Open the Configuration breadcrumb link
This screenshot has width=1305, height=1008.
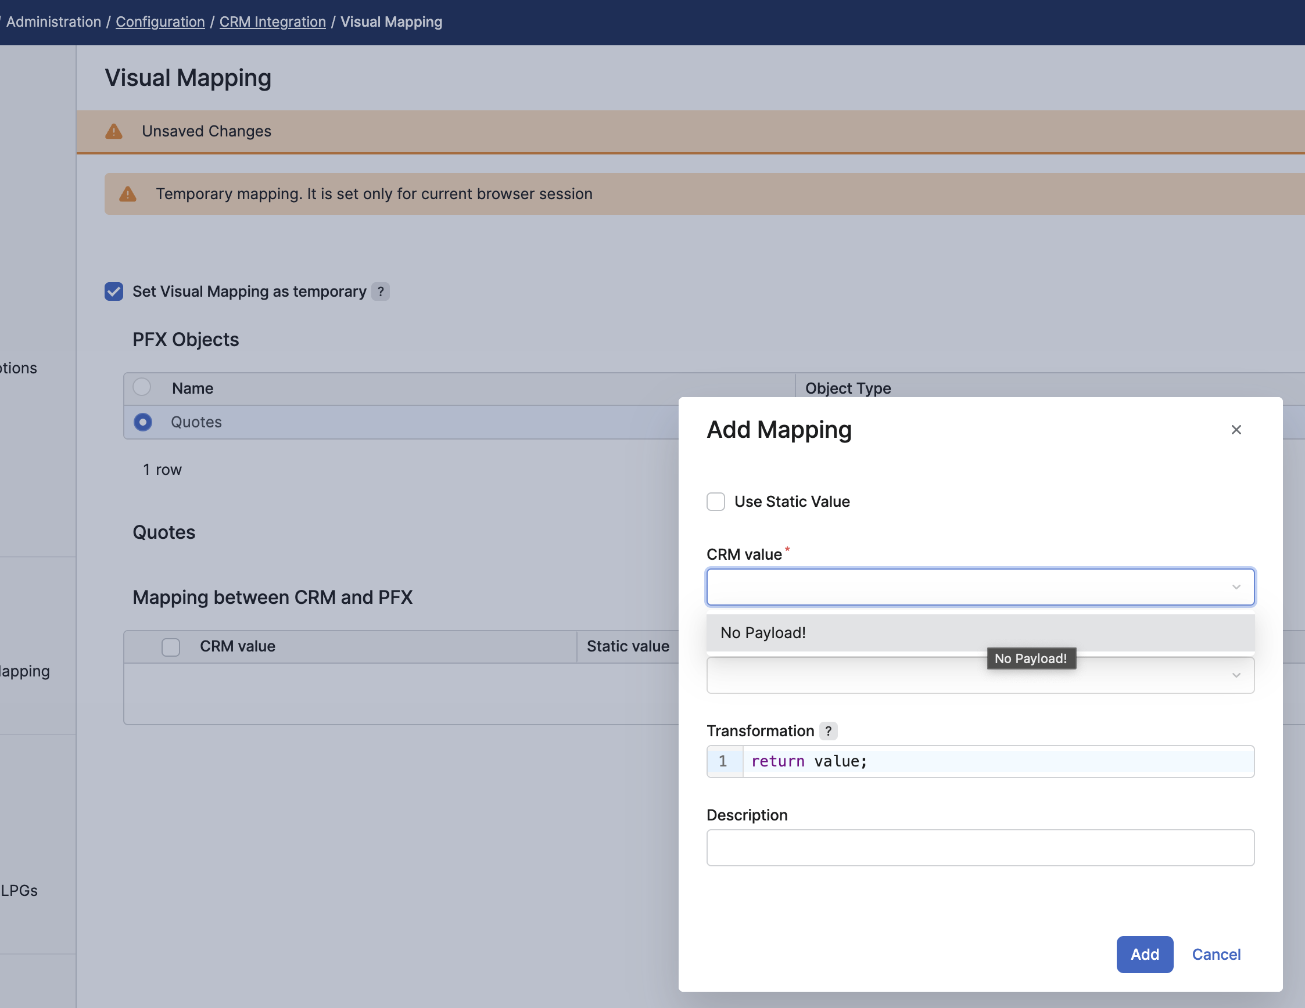point(160,22)
